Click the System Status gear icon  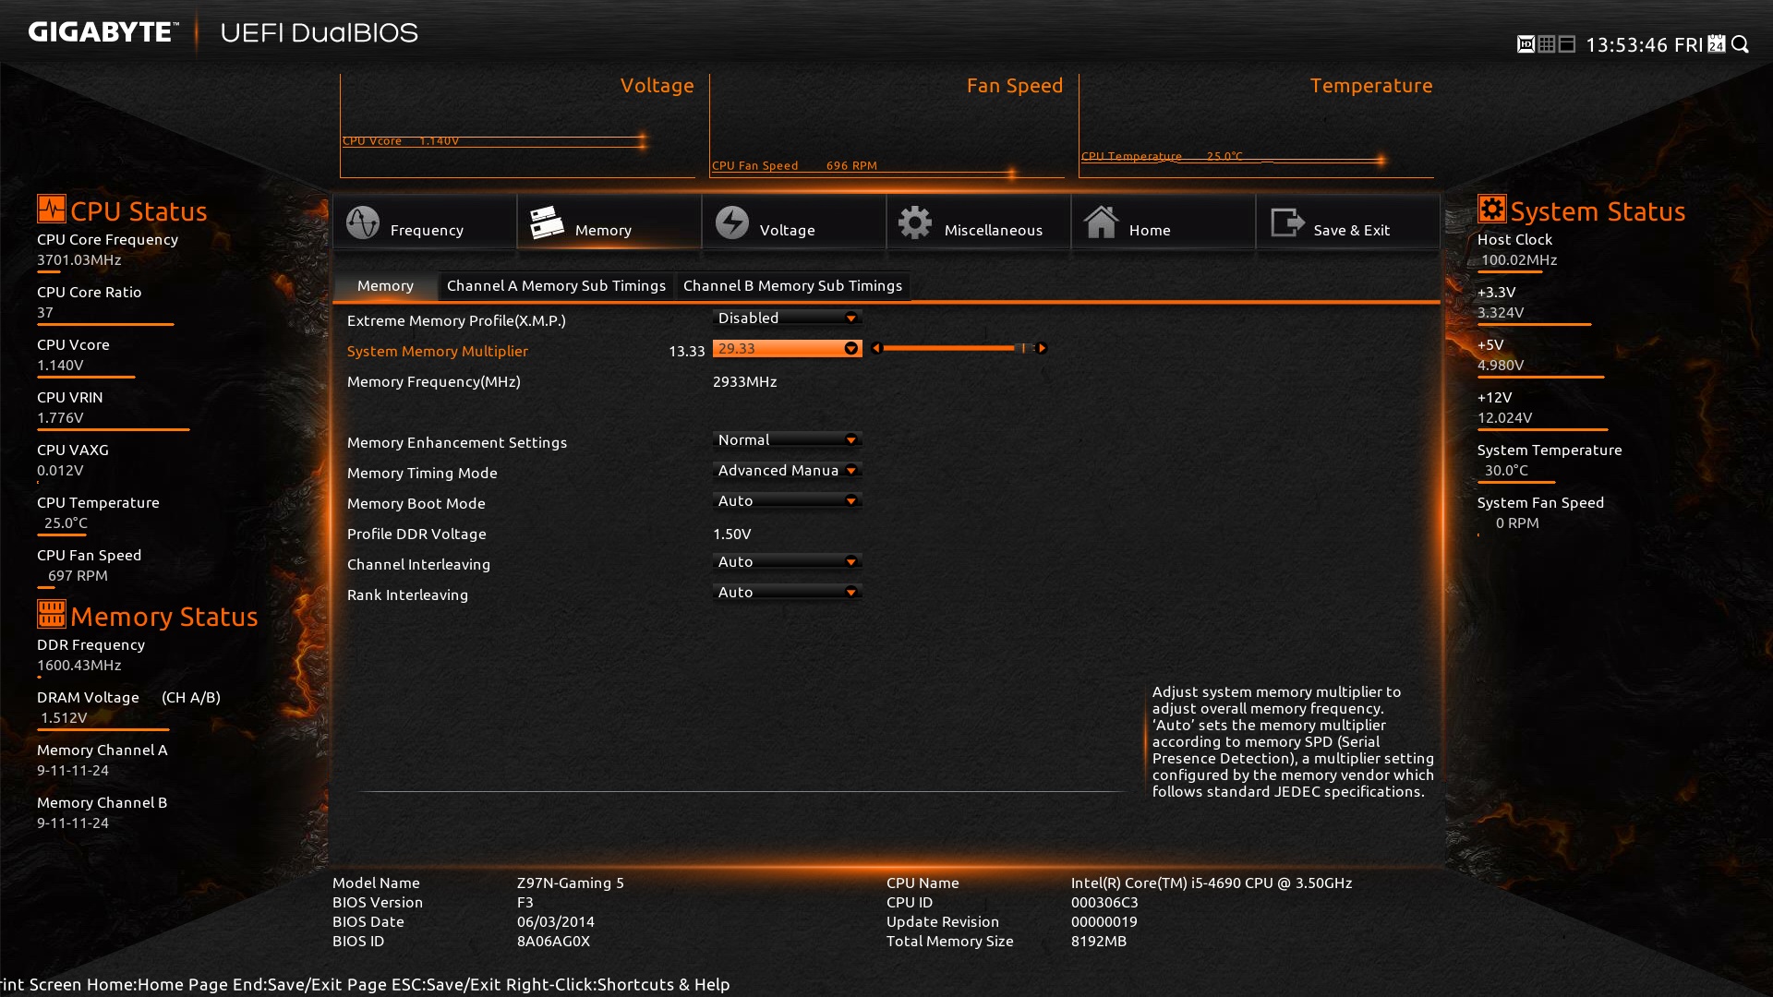(x=1491, y=209)
